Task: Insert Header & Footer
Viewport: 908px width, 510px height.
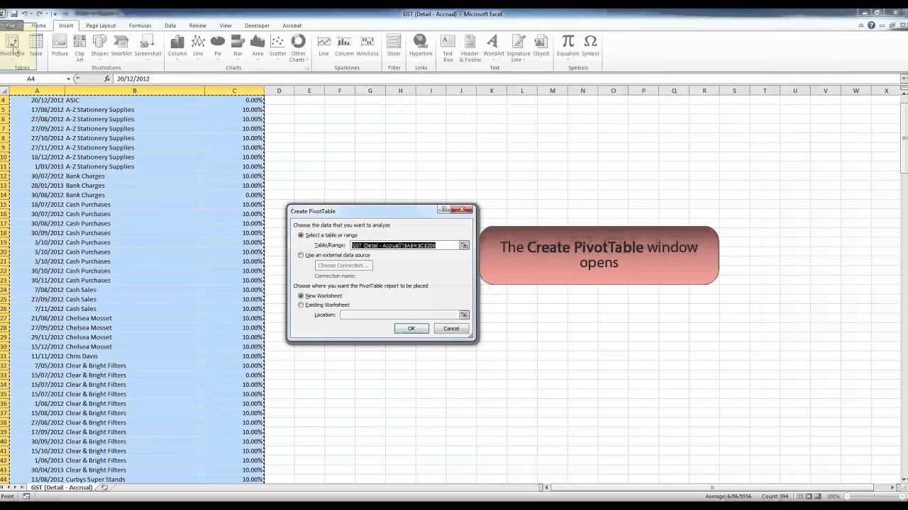Action: (470, 48)
